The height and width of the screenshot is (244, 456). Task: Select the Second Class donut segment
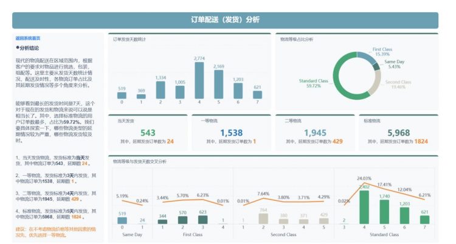tap(376, 83)
